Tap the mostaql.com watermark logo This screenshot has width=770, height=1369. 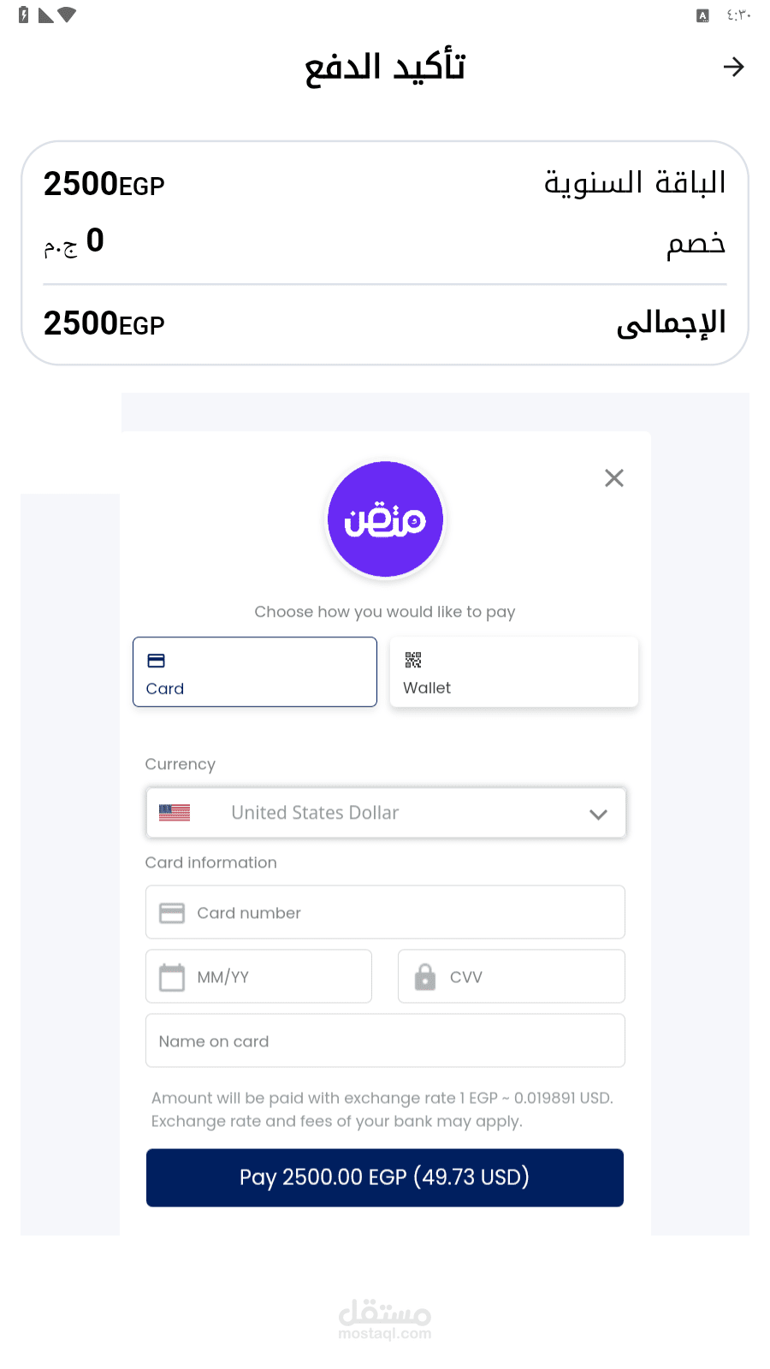(385, 1319)
